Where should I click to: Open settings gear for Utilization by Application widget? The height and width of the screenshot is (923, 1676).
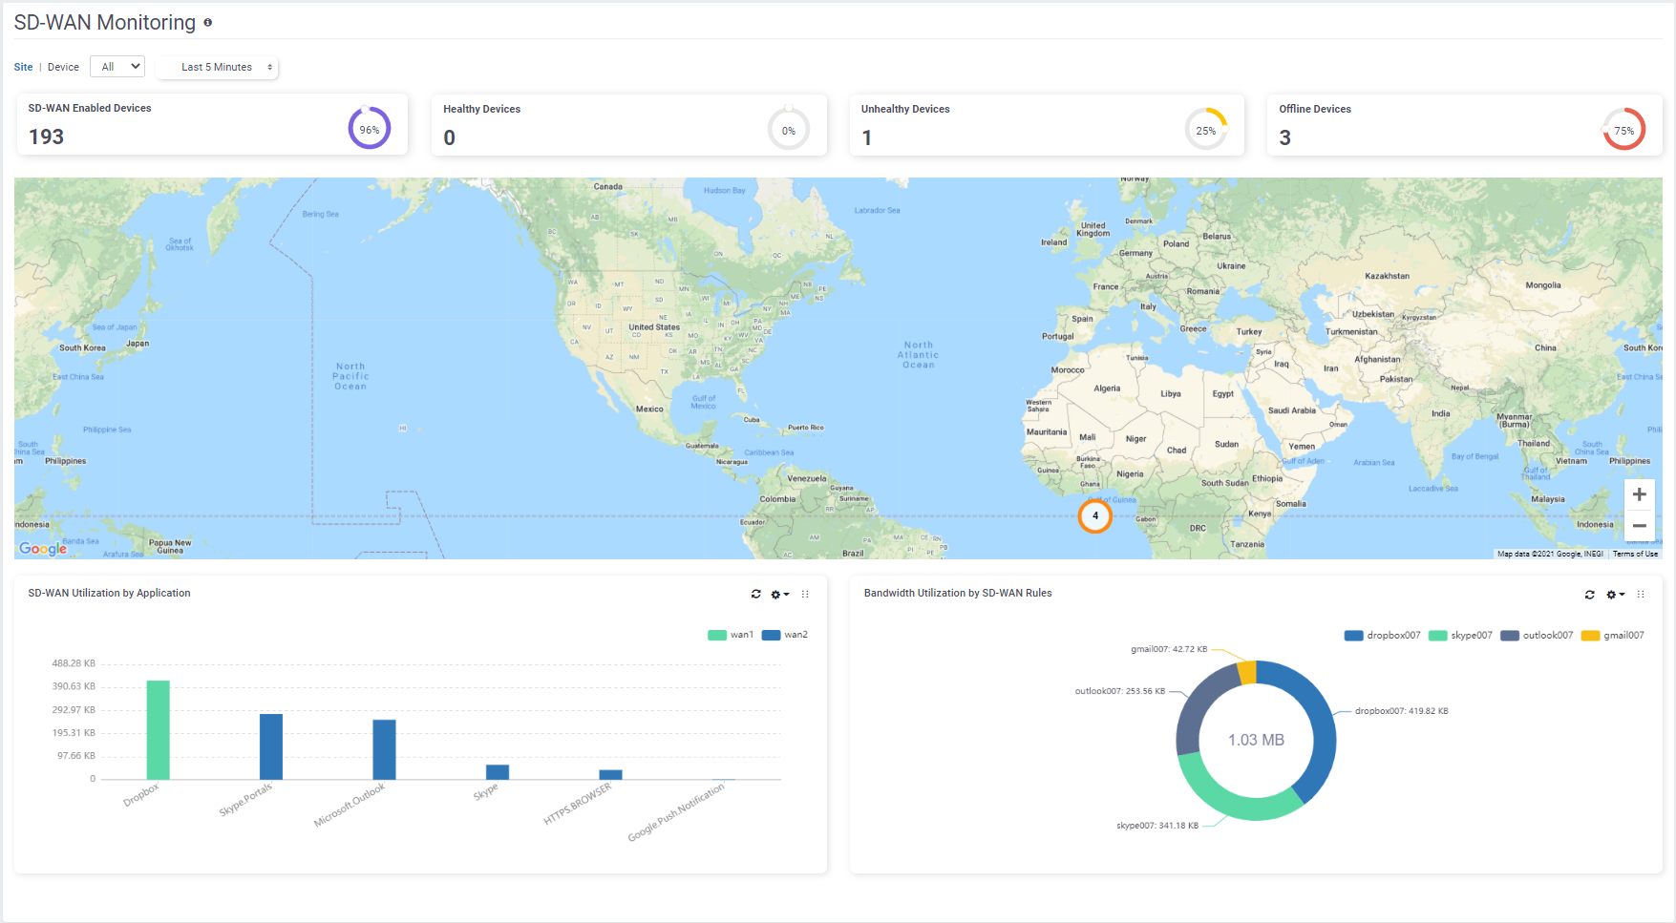[779, 594]
